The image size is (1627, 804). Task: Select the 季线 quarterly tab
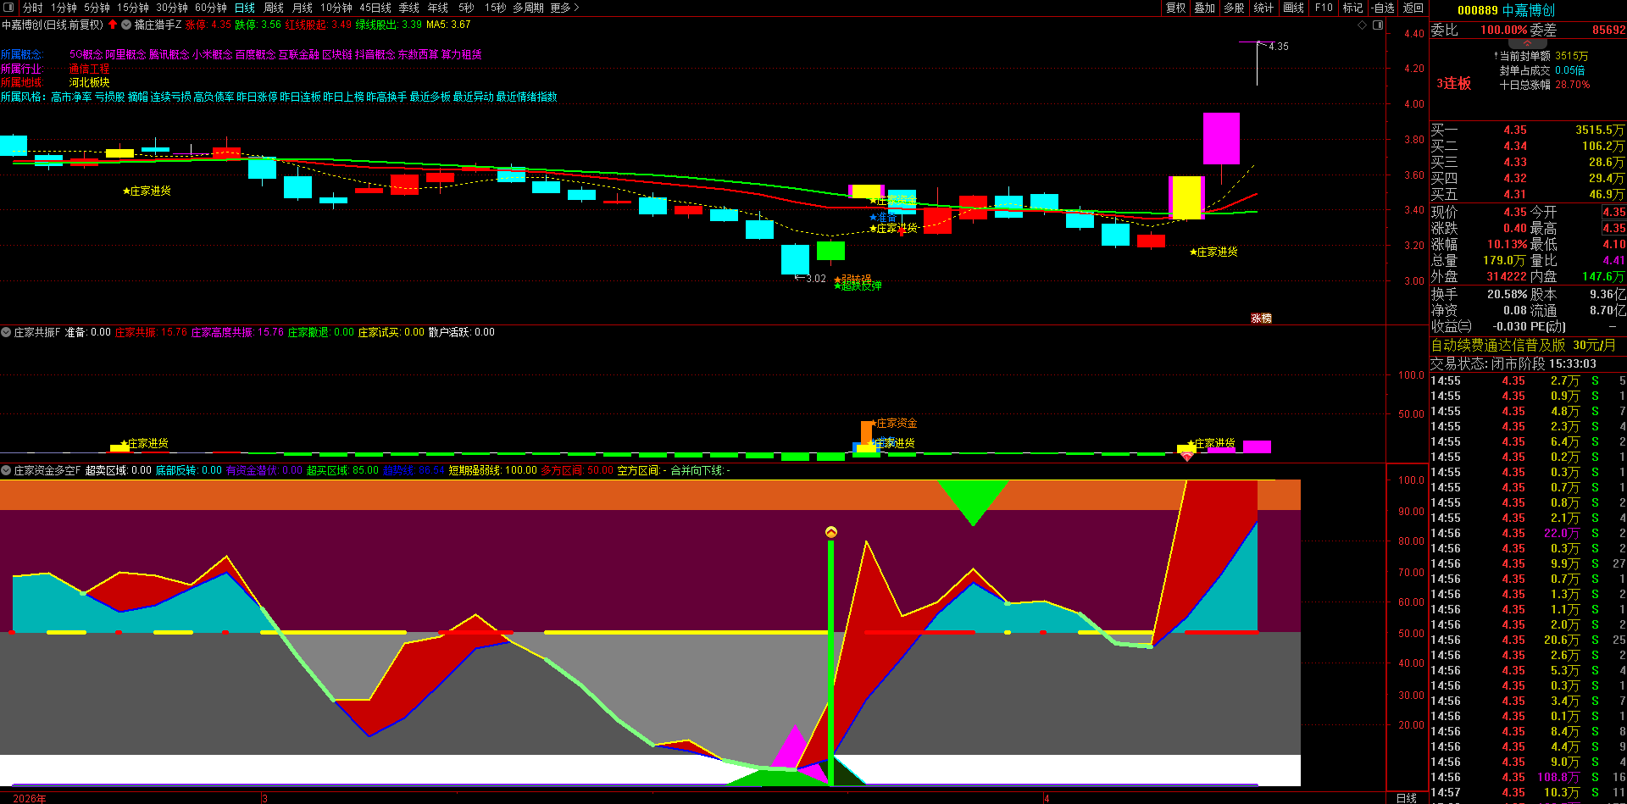[409, 8]
